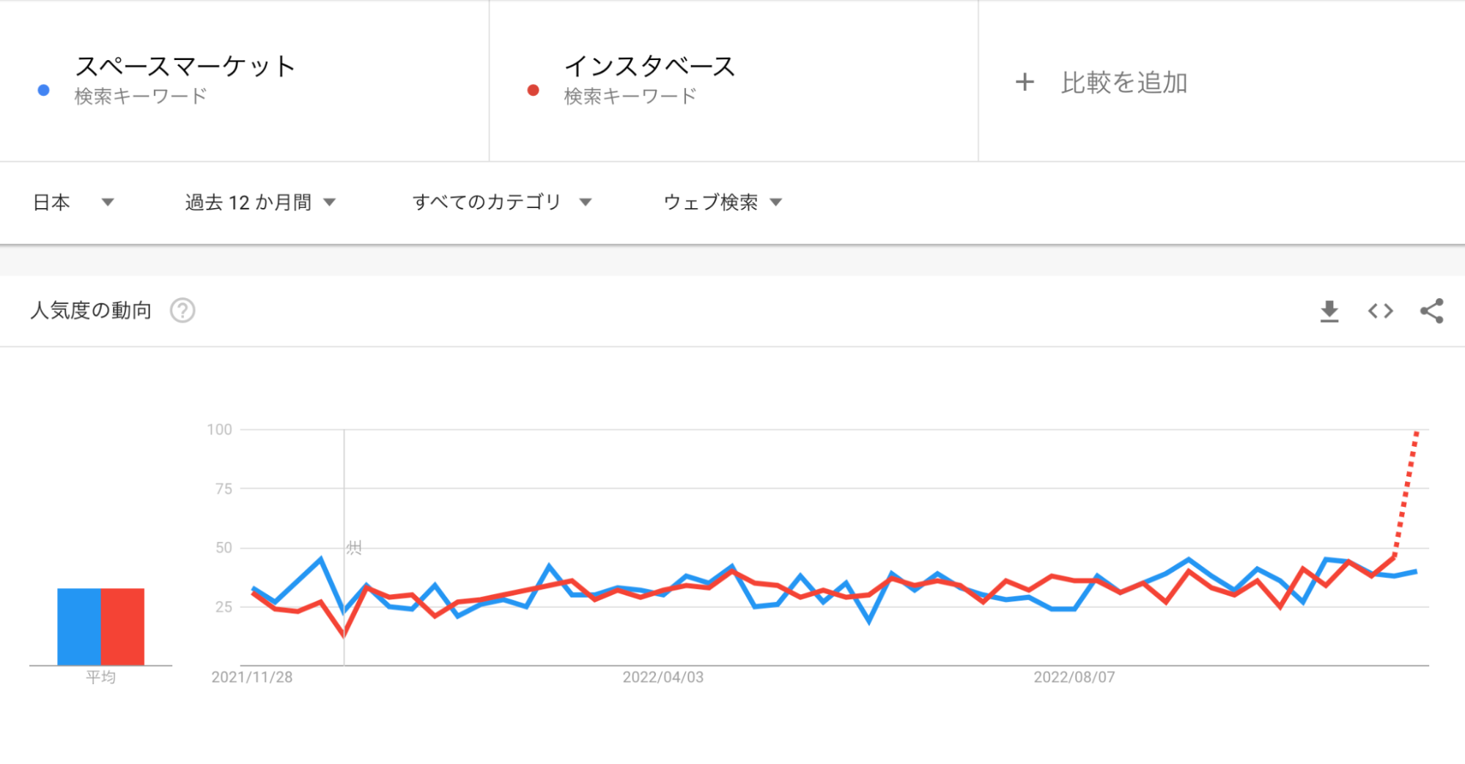Open help for 人気度の動向

(182, 311)
